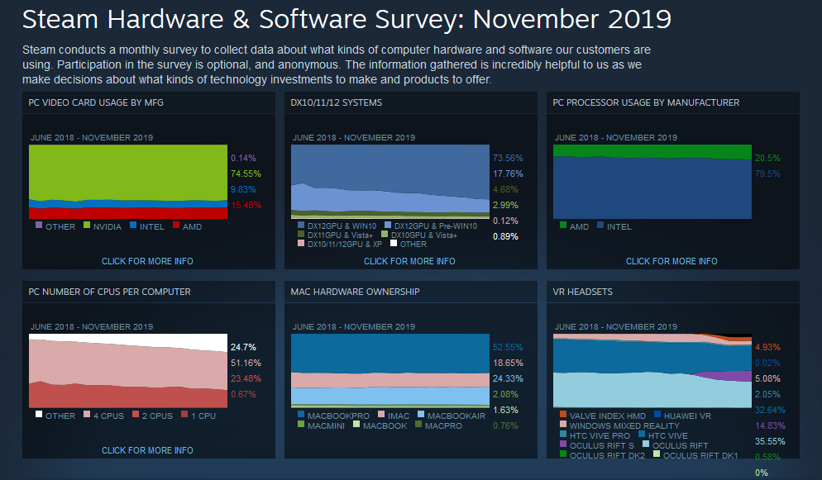Click the 35.55% value in VR headsets panel
The height and width of the screenshot is (480, 822).
coord(770,441)
